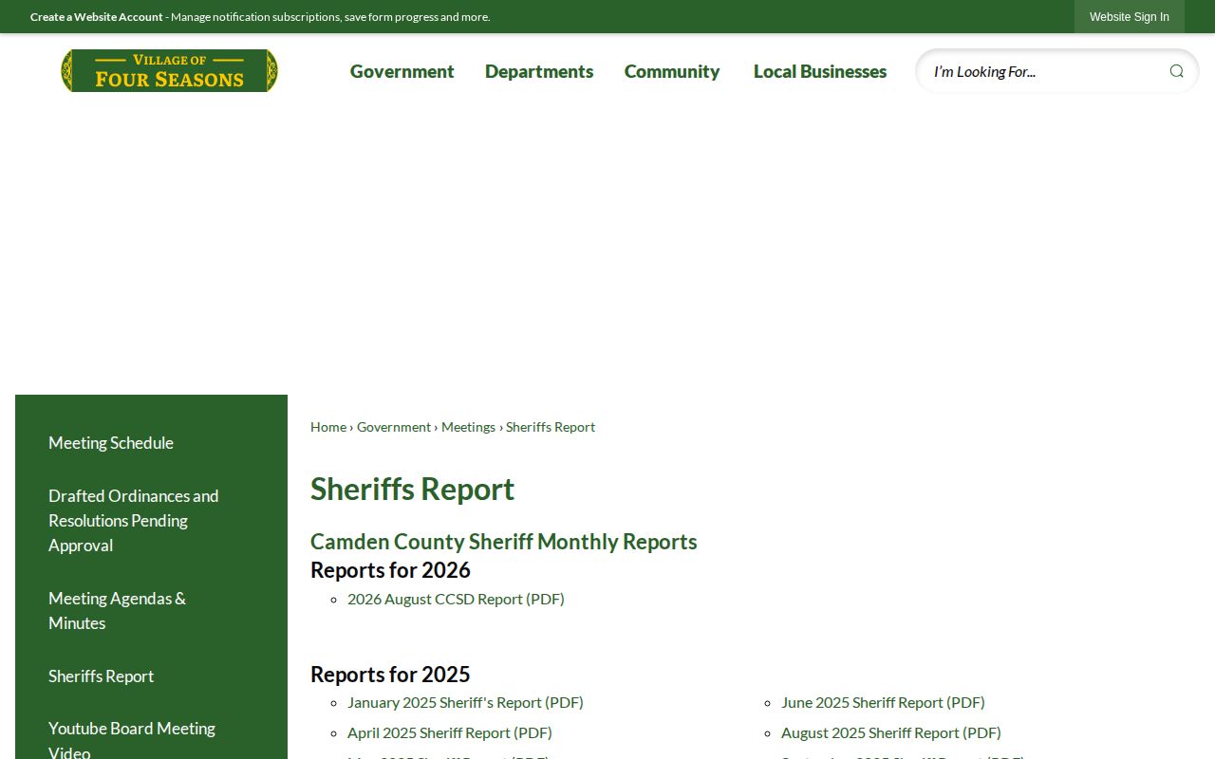Open Youtube Board Meeting Video sidebar link
Viewport: 1215px width, 759px height.
click(132, 740)
